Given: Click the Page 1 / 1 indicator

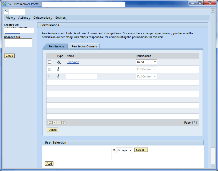Looking at the screenshot, I should [x=190, y=123].
